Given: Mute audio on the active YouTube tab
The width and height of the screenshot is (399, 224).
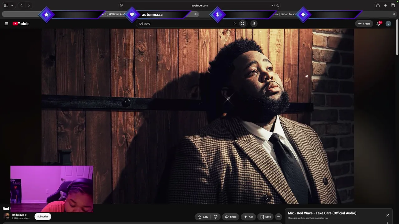Looking at the screenshot, I should point(196,14).
